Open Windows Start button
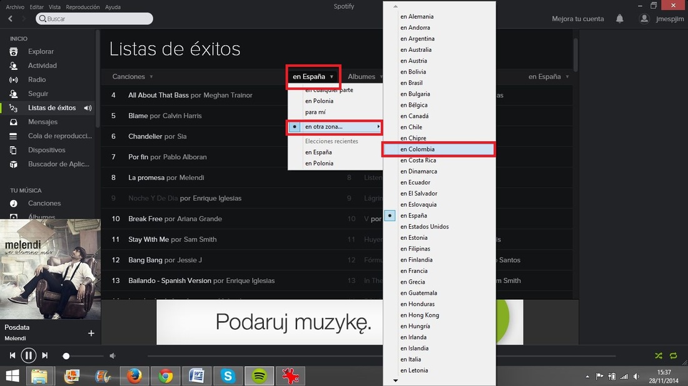This screenshot has height=386, width=688. click(x=13, y=376)
